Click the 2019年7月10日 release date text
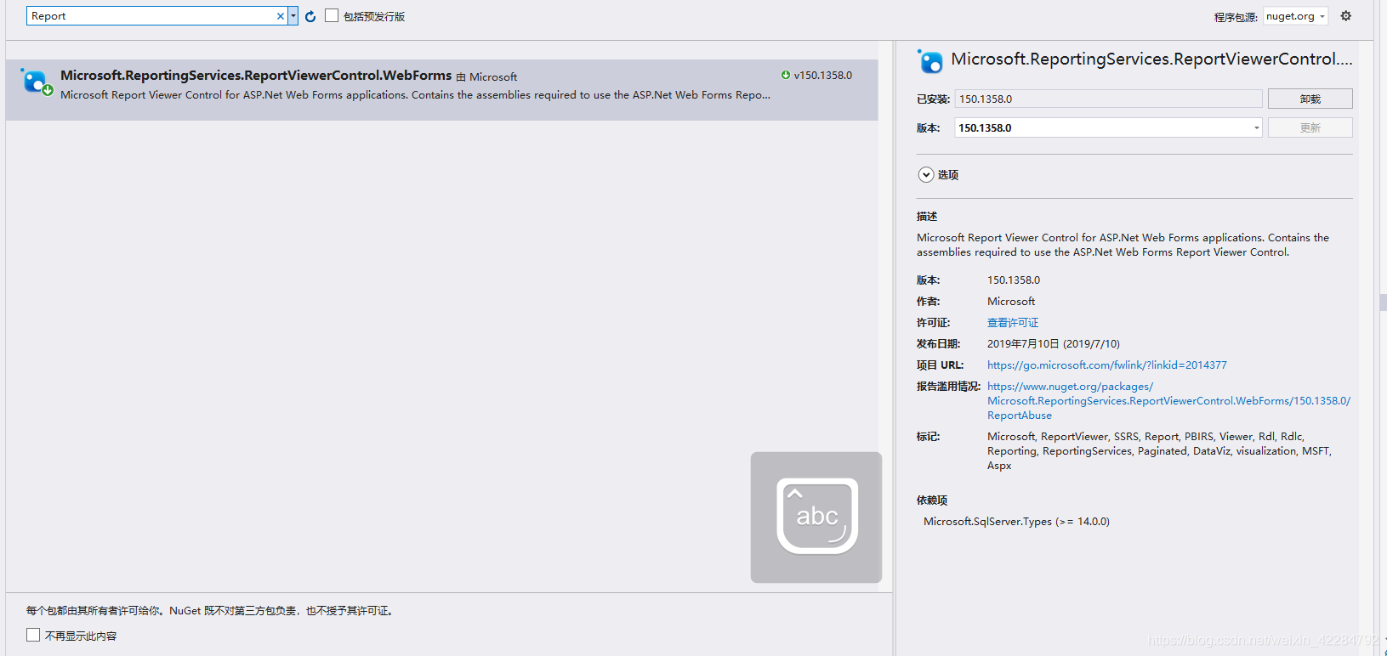1387x656 pixels. point(1053,344)
